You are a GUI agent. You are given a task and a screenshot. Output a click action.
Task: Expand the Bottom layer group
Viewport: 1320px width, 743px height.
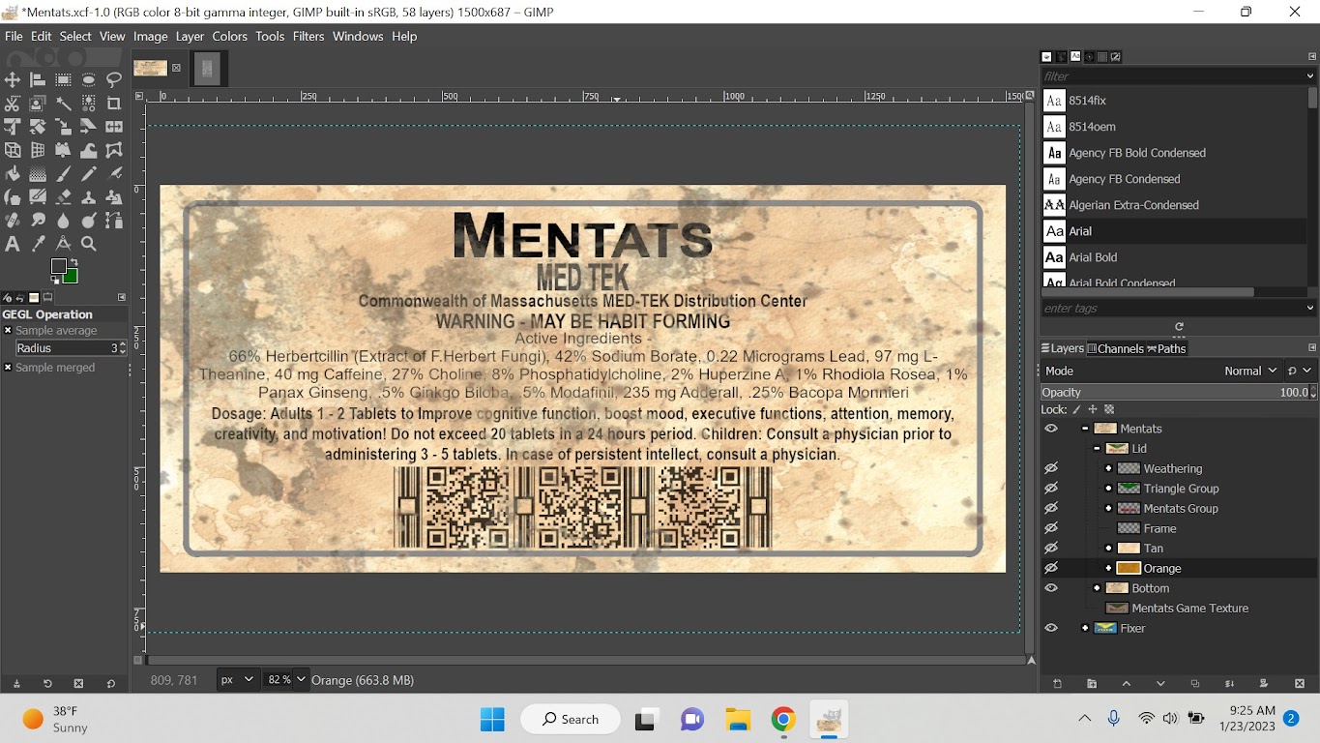click(x=1097, y=588)
